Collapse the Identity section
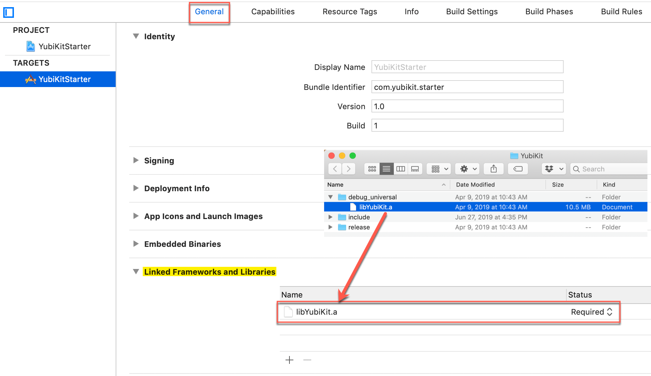651x376 pixels. (x=136, y=36)
